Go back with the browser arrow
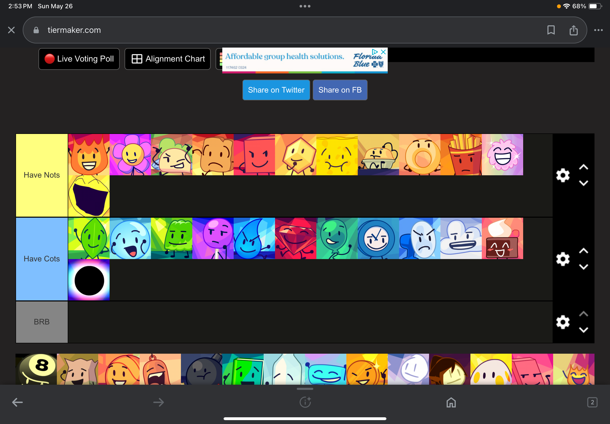Image resolution: width=610 pixels, height=424 pixels. 18,402
